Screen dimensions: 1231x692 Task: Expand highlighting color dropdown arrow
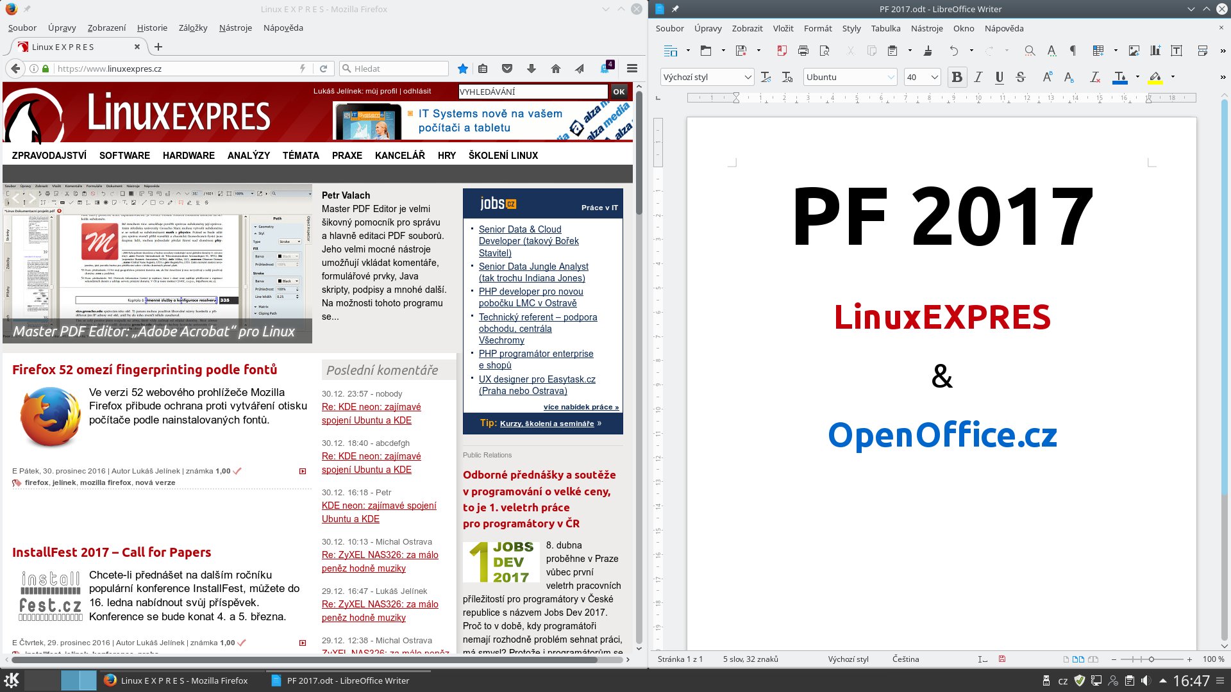(1173, 77)
